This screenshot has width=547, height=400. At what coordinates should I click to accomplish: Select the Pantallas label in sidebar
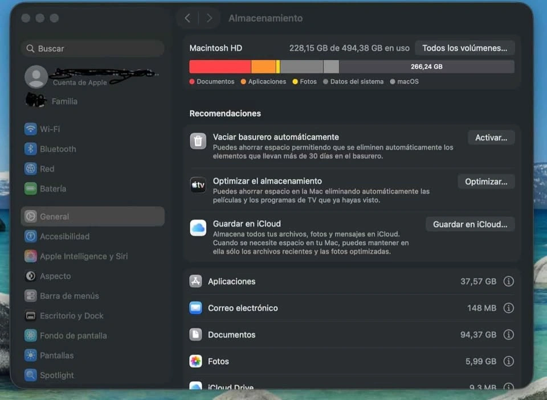tap(57, 356)
